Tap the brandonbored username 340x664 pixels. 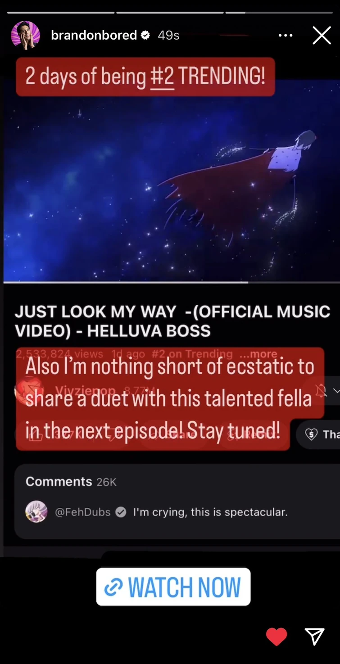pos(94,36)
